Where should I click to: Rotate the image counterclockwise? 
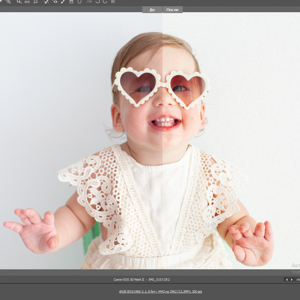click(x=97, y=2)
